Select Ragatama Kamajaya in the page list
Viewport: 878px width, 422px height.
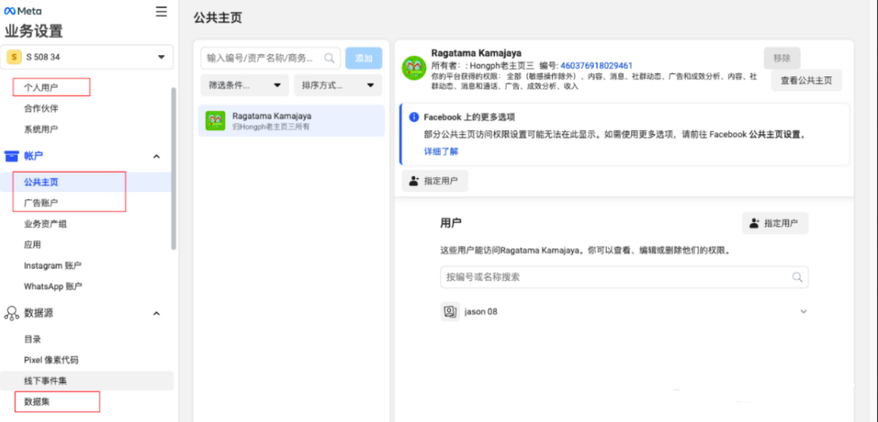click(x=292, y=120)
